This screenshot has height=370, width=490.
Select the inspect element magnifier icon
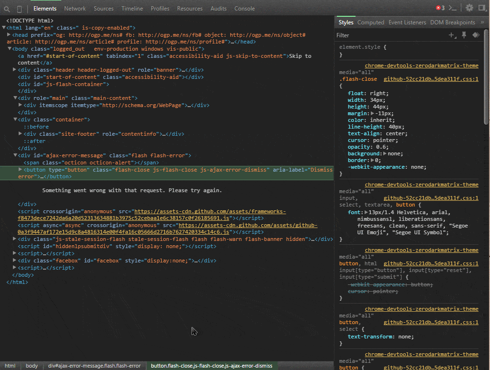coord(7,8)
